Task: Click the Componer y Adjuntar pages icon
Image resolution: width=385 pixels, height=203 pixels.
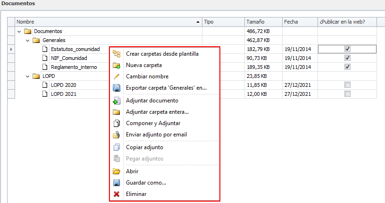Action: coord(117,123)
